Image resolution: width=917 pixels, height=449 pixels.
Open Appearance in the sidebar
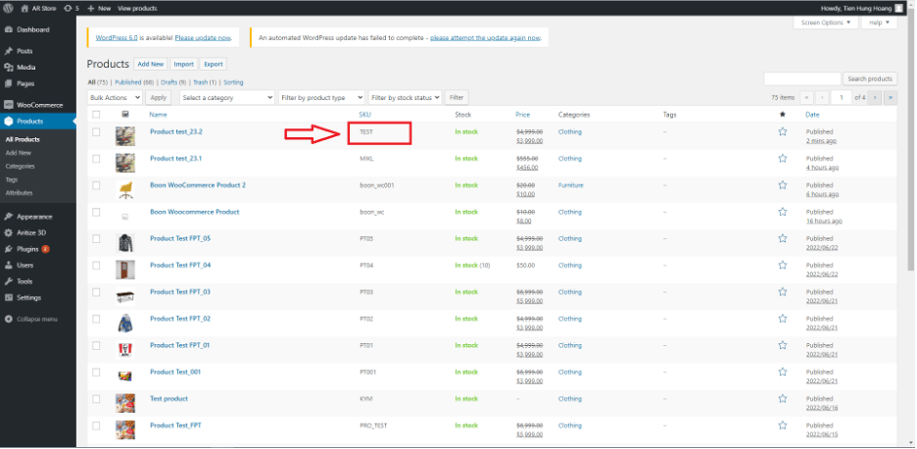coord(34,217)
